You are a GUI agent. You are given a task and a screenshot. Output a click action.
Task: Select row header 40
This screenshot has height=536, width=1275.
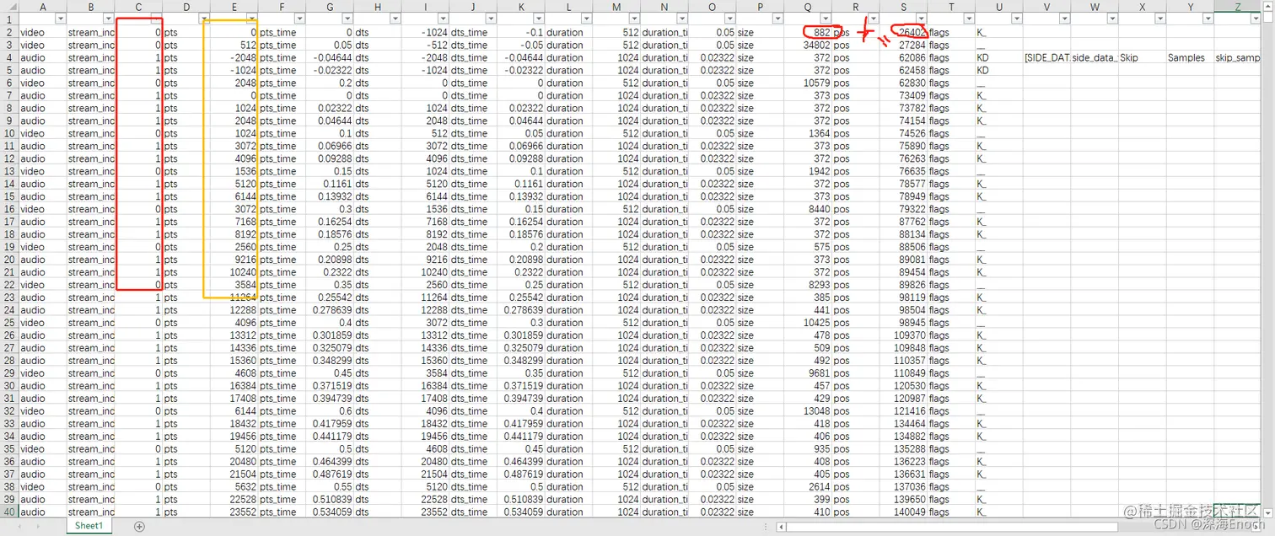[9, 512]
